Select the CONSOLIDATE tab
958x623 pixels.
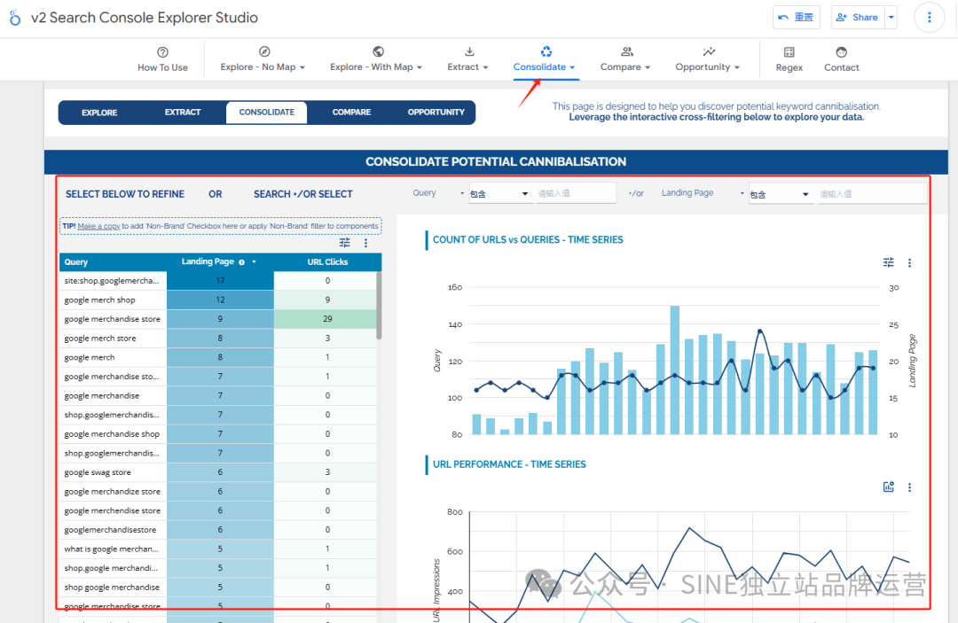point(266,113)
